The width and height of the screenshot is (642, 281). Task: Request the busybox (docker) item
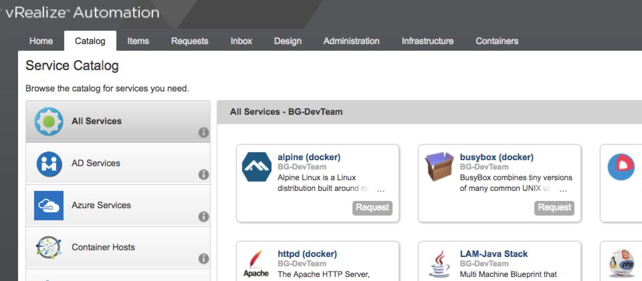click(554, 208)
